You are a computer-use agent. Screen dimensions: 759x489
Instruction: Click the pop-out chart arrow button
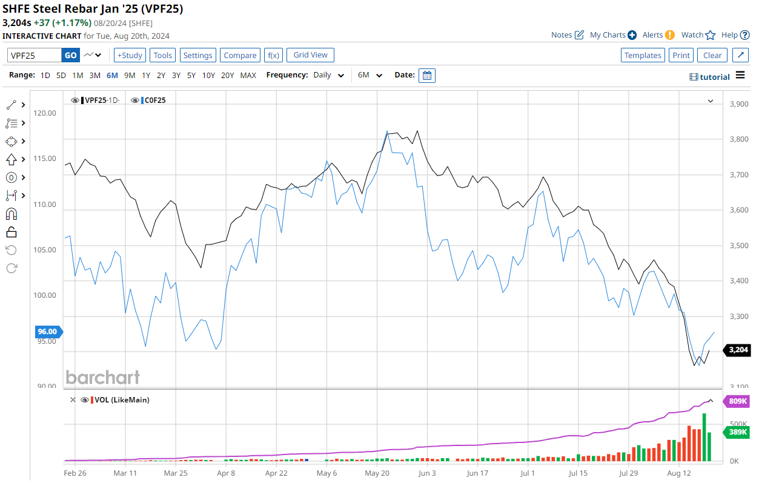[740, 55]
